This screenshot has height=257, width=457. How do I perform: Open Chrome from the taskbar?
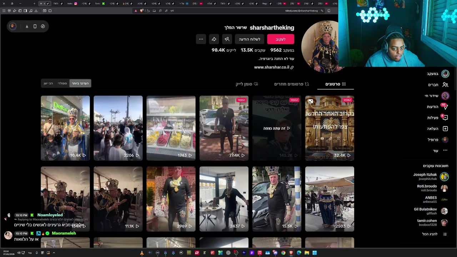point(283,253)
